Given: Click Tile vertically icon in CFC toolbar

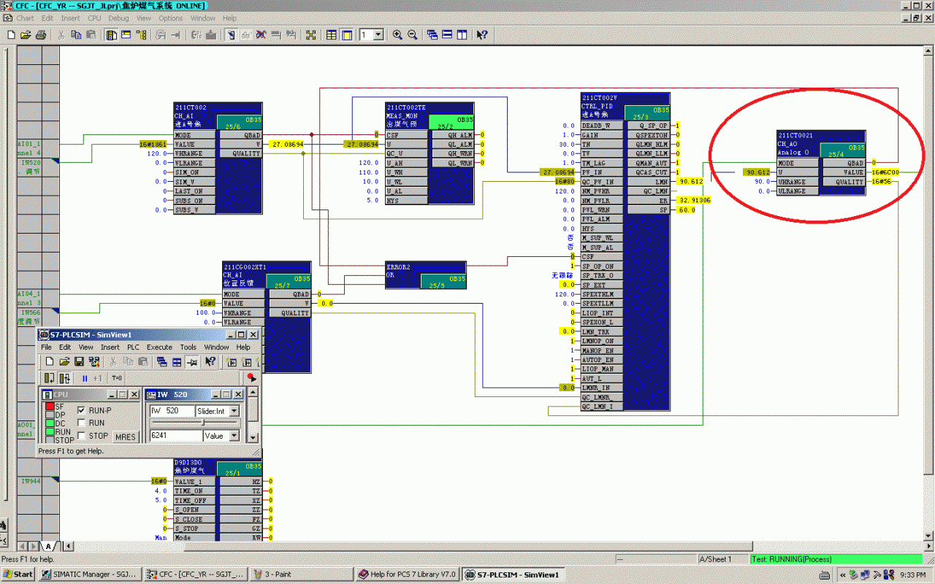Looking at the screenshot, I should pos(461,34).
